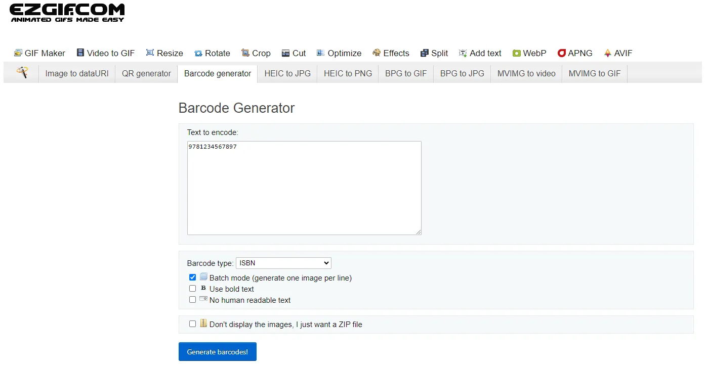The image size is (706, 369).
Task: Open the Effects tool
Action: pyautogui.click(x=391, y=53)
